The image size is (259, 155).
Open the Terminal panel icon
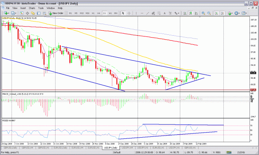point(39,13)
